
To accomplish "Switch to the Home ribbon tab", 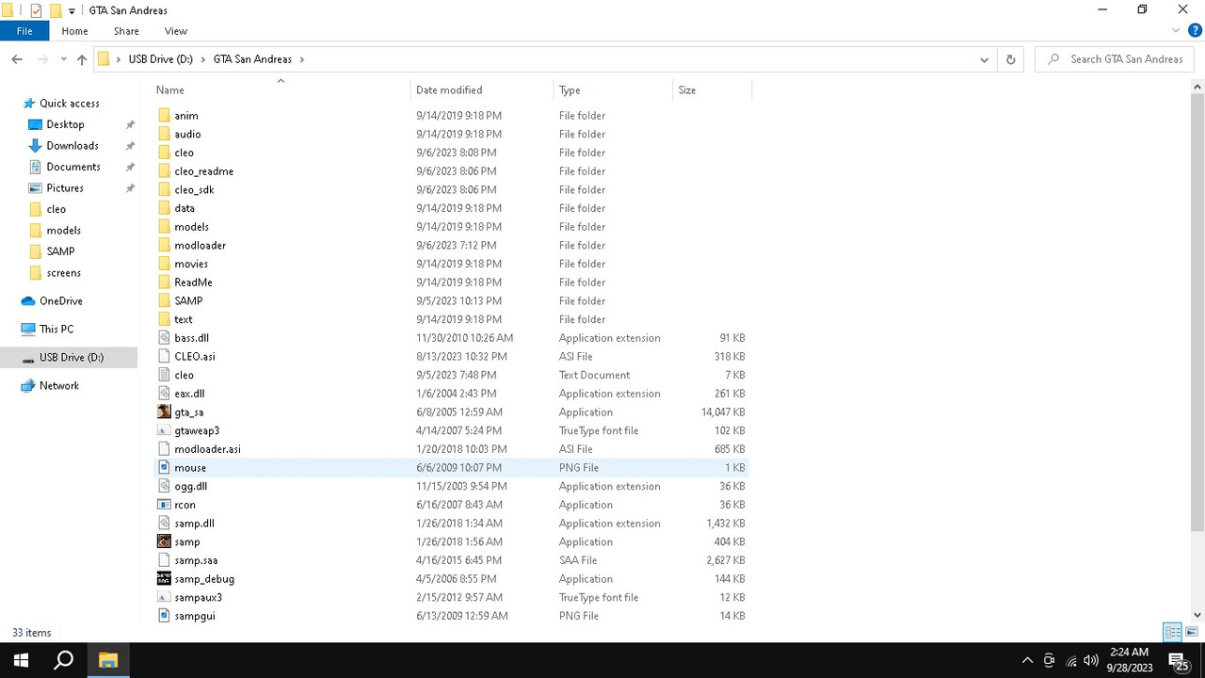I will 74,31.
